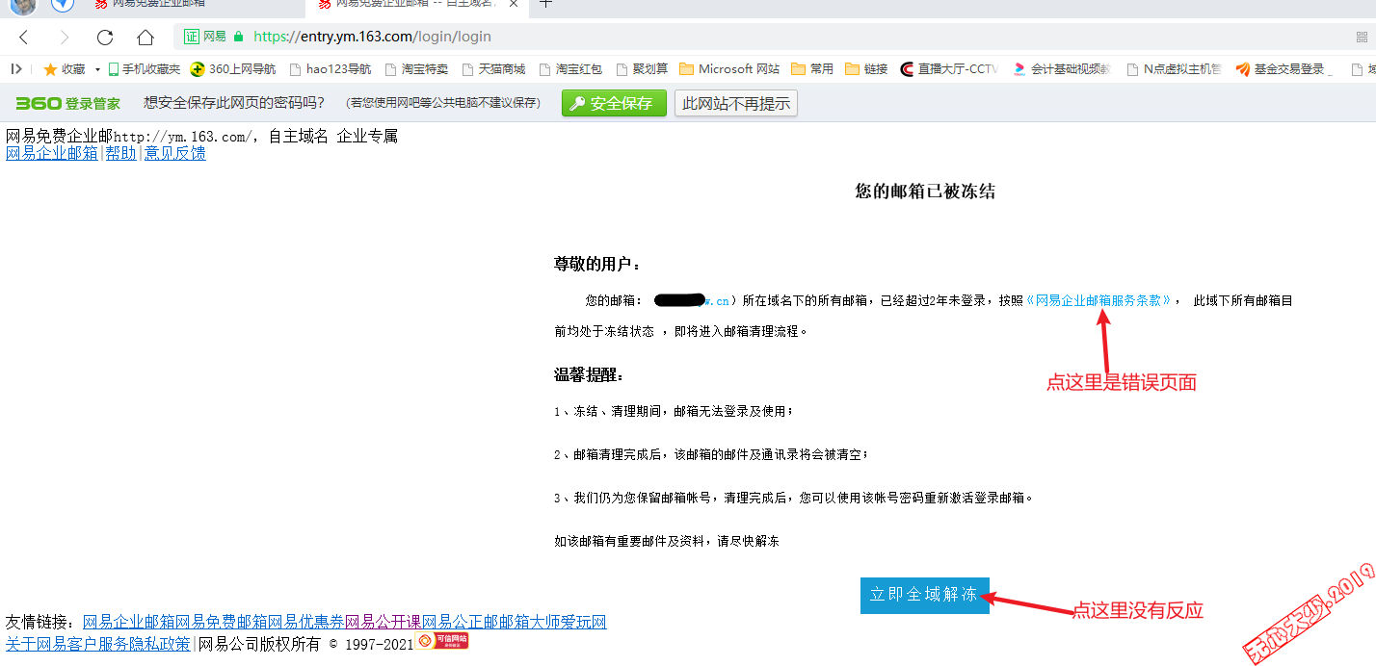Click the green 证 certificate badge
This screenshot has width=1376, height=666.
pyautogui.click(x=192, y=37)
